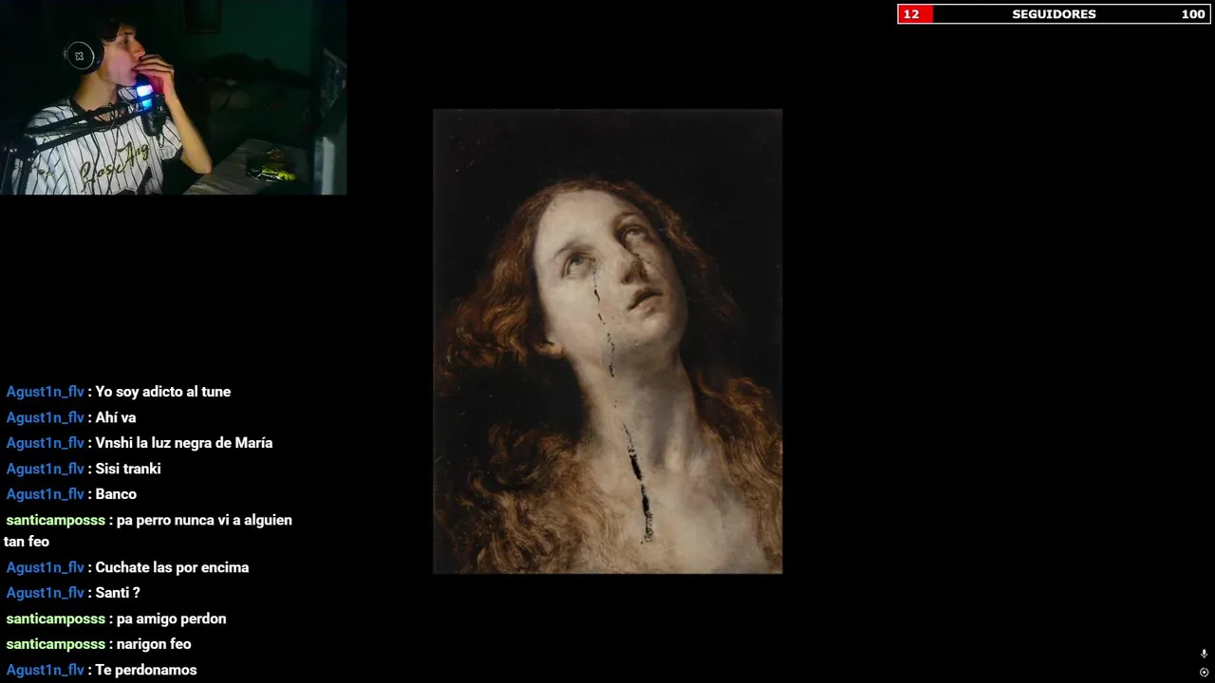Click username santicamposss beside 'pa amigo perdon'
Screen dimensions: 1215x683
click(x=55, y=618)
